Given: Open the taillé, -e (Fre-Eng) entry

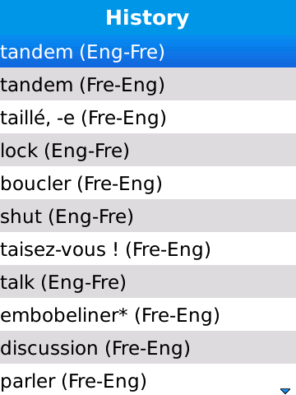Looking at the screenshot, I should click(148, 117).
